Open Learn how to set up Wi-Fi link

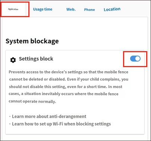[62, 124]
